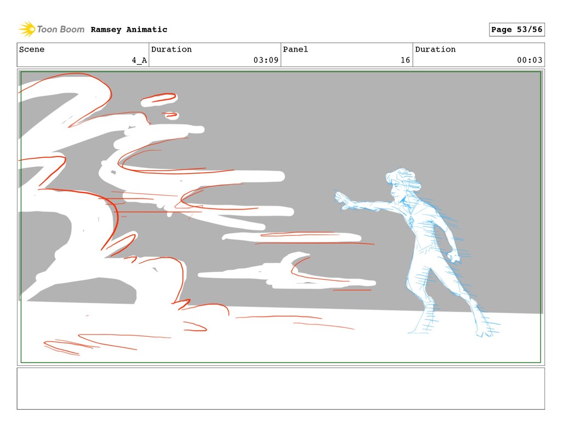Click the storyboard panel sketch thumbnail
The height and width of the screenshot is (435, 562).
[x=280, y=217]
